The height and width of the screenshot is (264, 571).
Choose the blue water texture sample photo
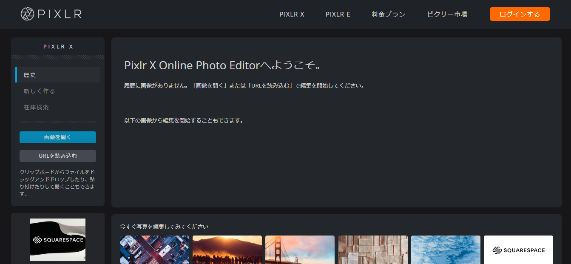446,250
